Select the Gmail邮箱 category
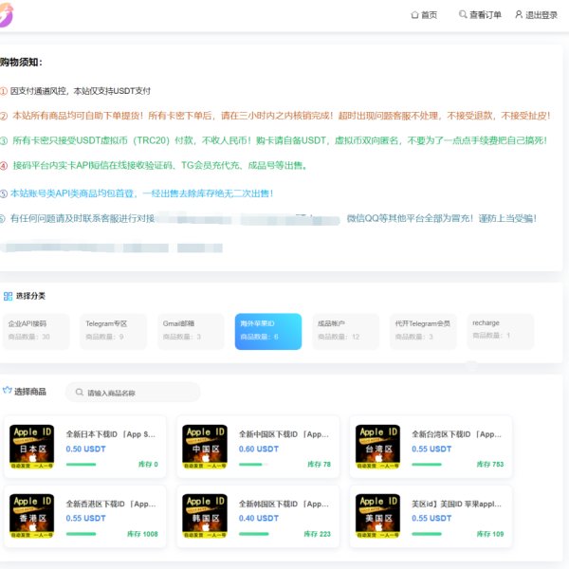This screenshot has width=569, height=569. coord(191,331)
